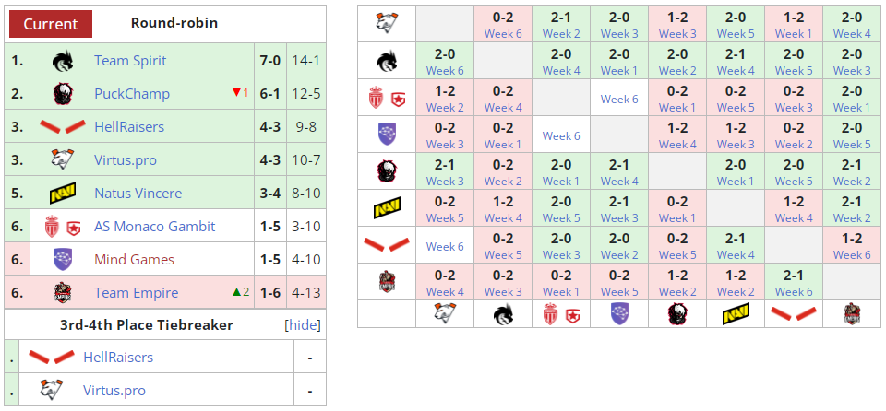Click the Round-robin header title
Viewport: 886px width, 411px height.
tap(174, 23)
